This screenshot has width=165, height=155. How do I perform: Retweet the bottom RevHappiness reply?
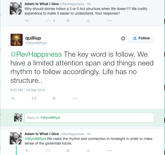(48, 151)
